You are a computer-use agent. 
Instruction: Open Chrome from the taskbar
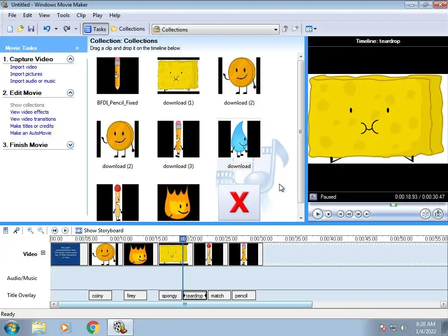tap(93, 327)
